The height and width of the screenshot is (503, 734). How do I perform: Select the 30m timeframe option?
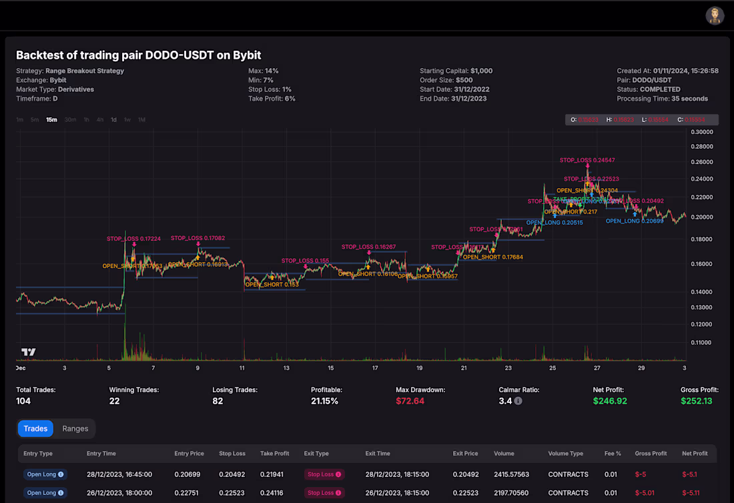coord(69,119)
